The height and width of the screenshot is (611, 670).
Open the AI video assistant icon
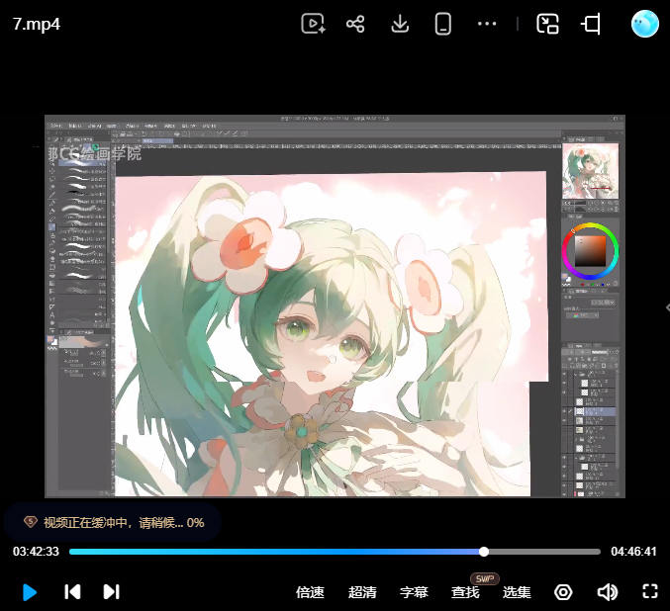point(313,24)
